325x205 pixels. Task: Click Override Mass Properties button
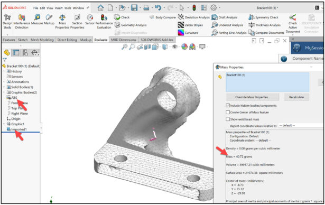(252, 97)
